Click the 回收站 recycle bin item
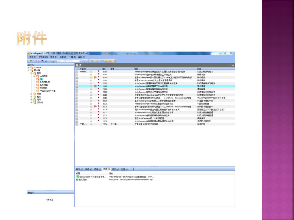The width and height of the screenshot is (294, 220). (x=40, y=103)
